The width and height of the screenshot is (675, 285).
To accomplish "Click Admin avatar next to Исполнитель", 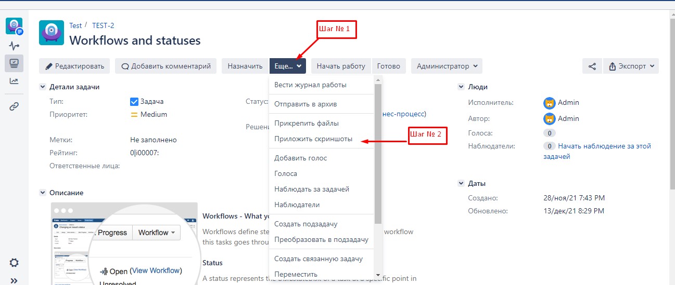I will click(550, 103).
